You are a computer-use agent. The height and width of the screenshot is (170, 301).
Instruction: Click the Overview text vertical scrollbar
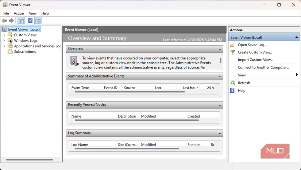pos(221,60)
